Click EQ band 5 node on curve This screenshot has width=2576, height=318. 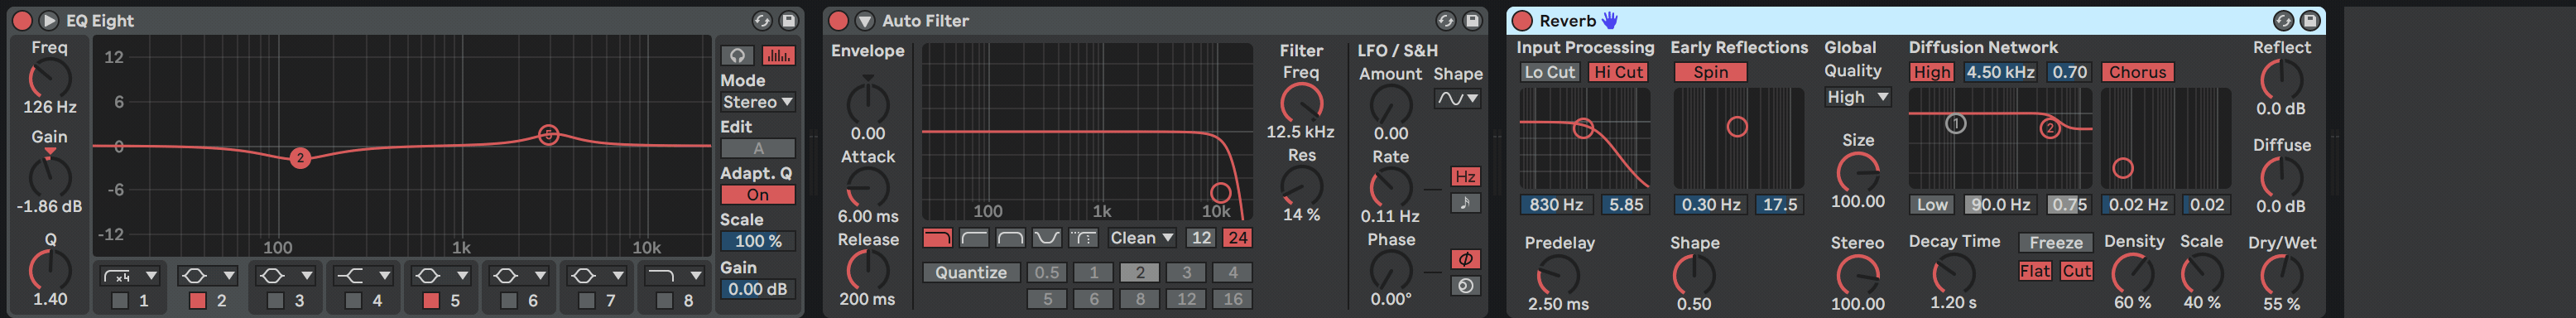pos(548,134)
